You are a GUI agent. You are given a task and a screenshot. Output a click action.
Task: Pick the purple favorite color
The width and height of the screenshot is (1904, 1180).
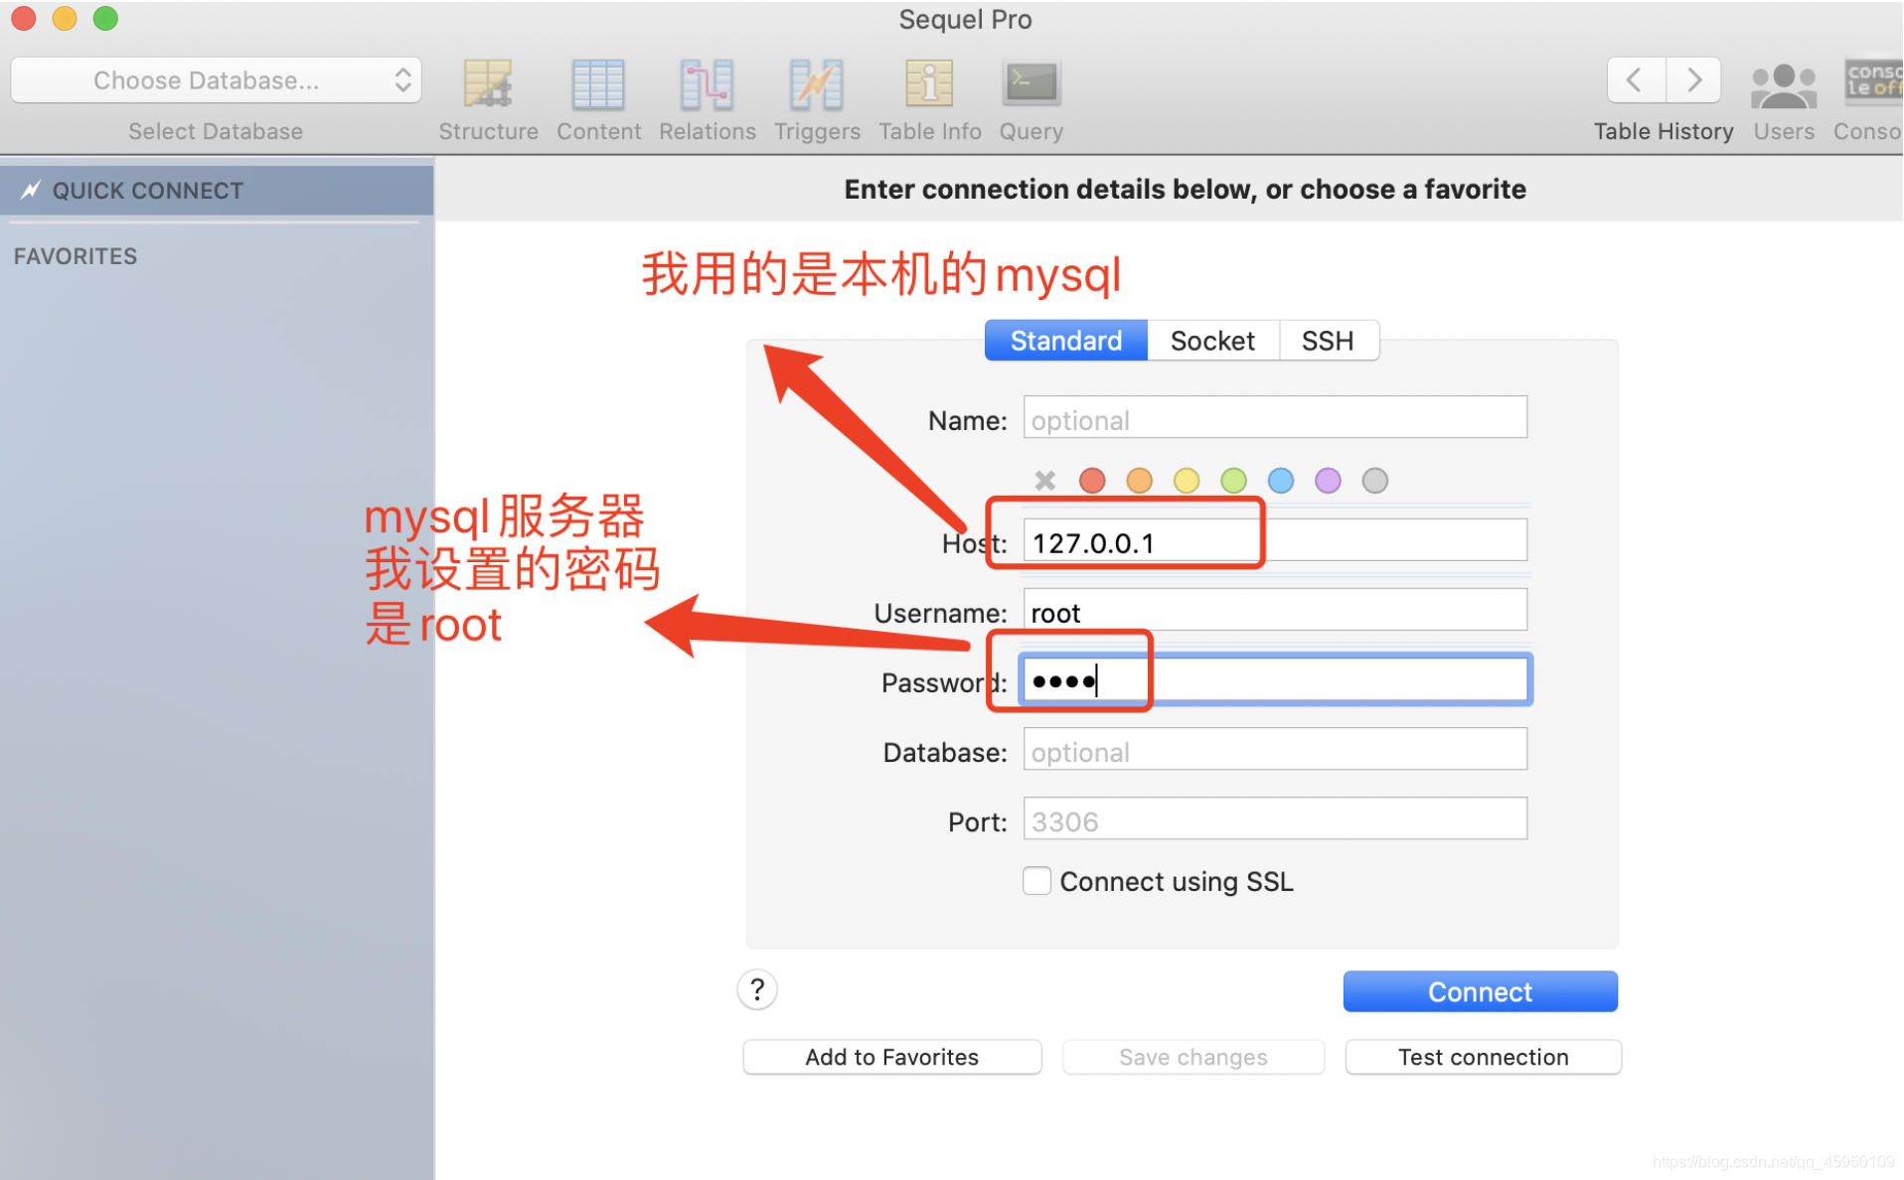coord(1328,481)
